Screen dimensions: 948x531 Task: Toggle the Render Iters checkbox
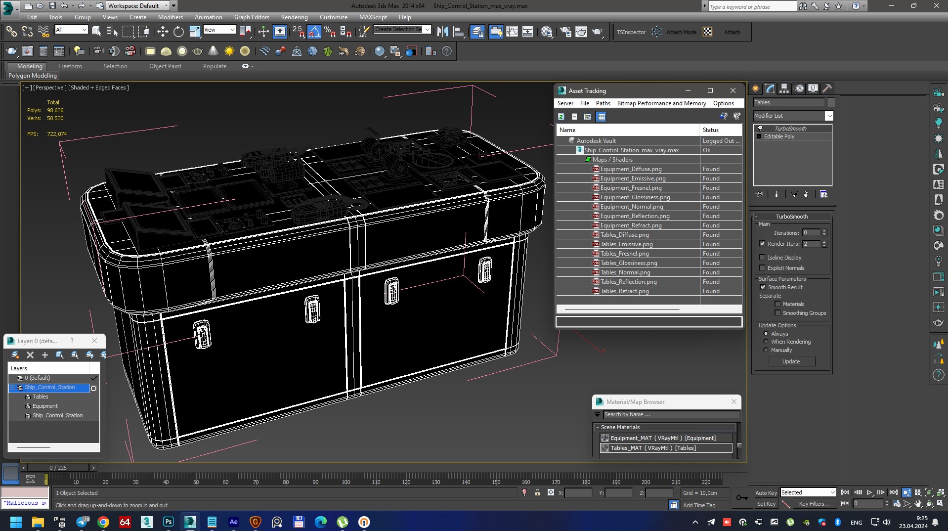pyautogui.click(x=762, y=244)
